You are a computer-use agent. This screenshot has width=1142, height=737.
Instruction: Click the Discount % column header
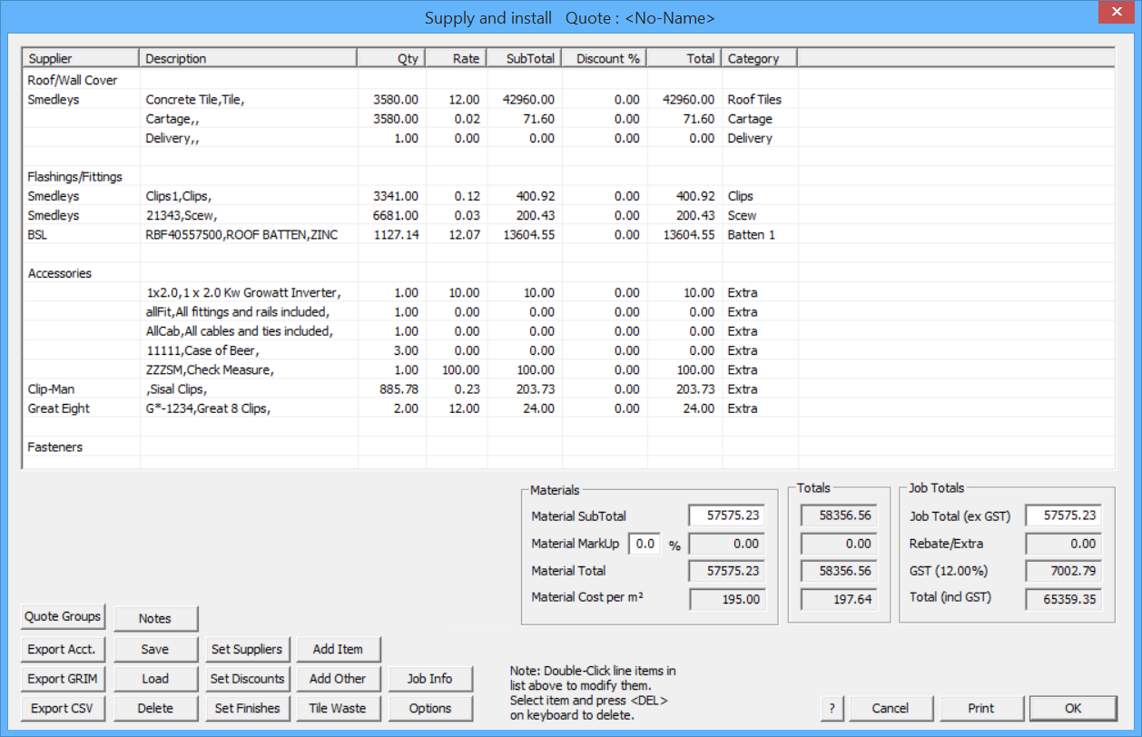coord(603,58)
